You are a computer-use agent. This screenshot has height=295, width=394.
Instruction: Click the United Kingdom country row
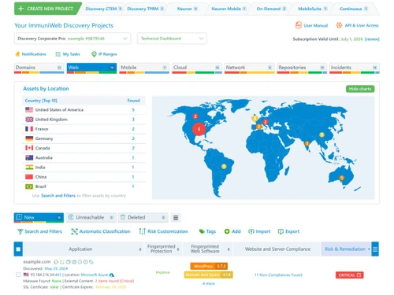pyautogui.click(x=84, y=120)
